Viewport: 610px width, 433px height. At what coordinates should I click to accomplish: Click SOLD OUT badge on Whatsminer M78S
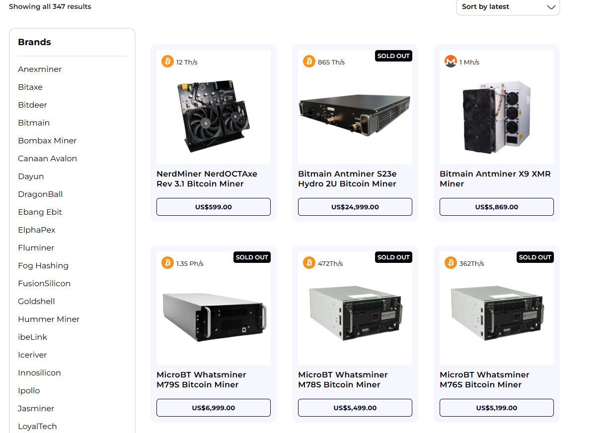click(393, 257)
